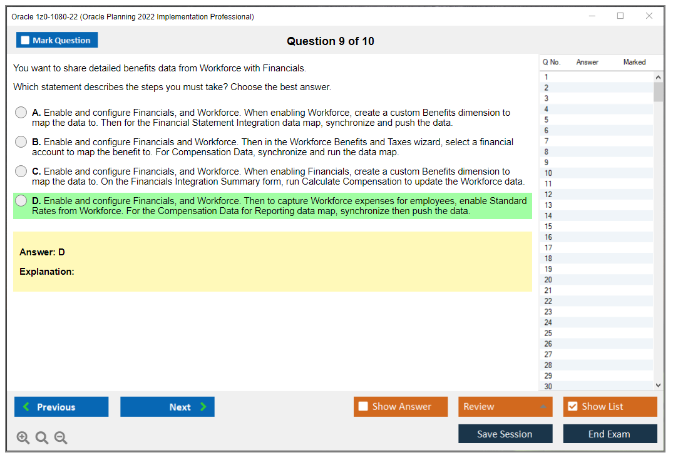Click the End Exam button

pyautogui.click(x=609, y=434)
